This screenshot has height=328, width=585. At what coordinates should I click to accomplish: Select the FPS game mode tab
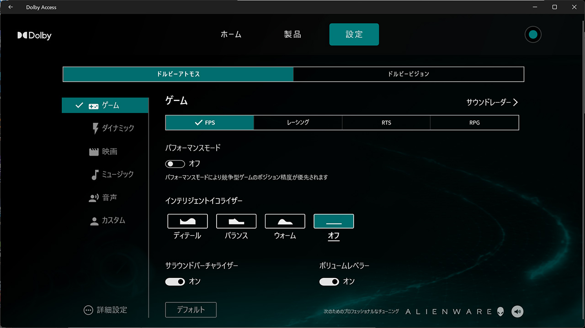[210, 123]
